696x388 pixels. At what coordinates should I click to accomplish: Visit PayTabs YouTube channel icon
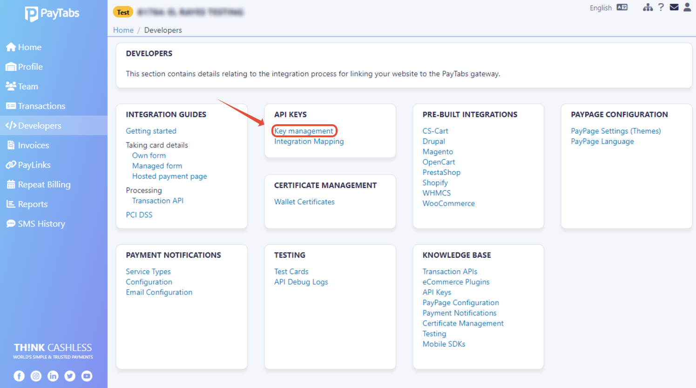tap(87, 376)
